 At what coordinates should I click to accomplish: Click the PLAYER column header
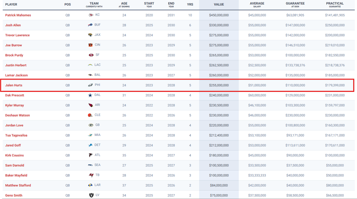coord(11,4)
